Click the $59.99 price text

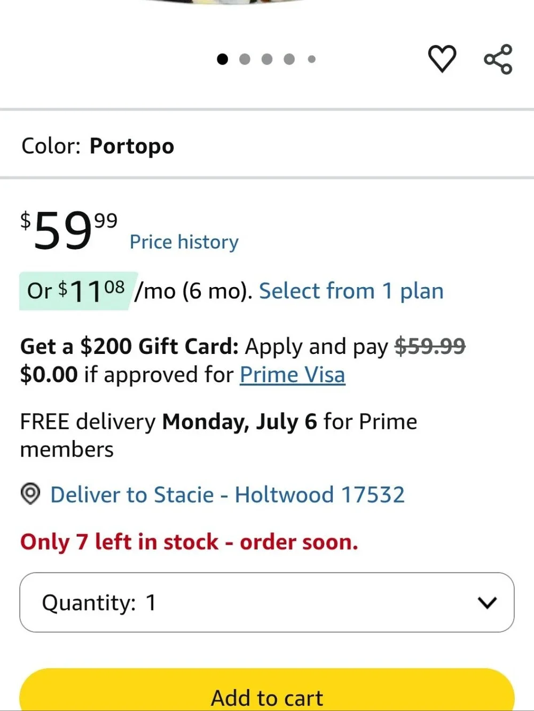click(69, 230)
